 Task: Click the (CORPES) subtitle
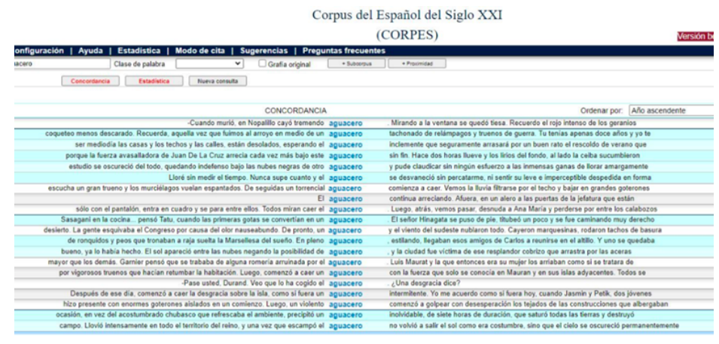[x=407, y=35]
